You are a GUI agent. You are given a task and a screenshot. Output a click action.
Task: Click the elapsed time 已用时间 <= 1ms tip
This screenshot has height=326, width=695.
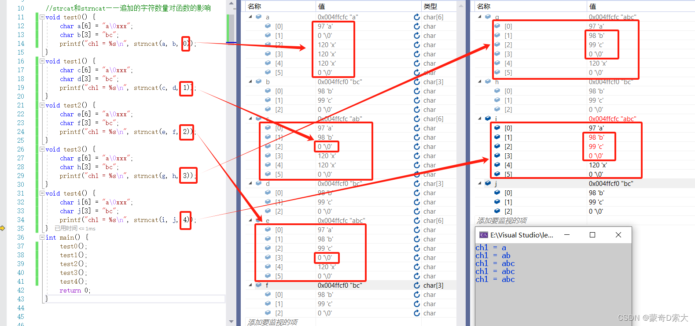coord(75,229)
